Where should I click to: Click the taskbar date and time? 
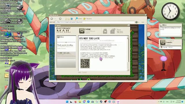coord(178,102)
